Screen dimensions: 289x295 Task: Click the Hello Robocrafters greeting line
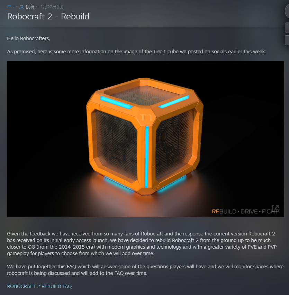click(29, 38)
